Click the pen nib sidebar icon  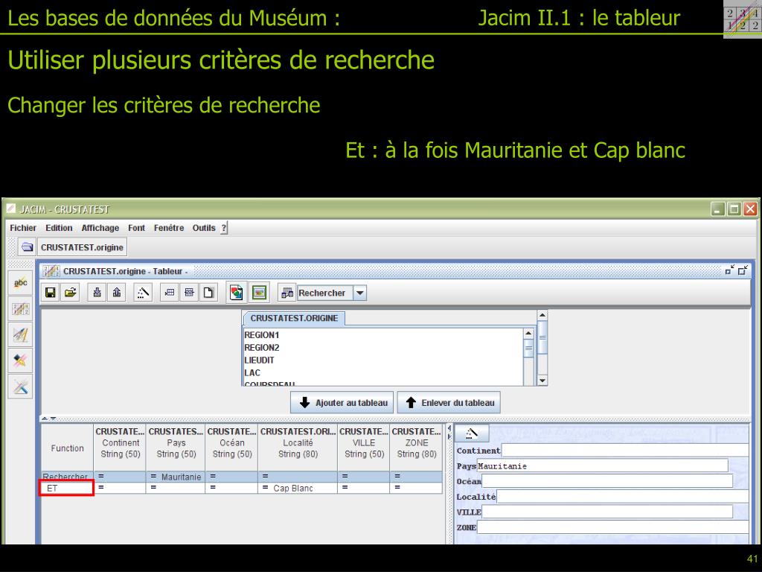(x=20, y=360)
